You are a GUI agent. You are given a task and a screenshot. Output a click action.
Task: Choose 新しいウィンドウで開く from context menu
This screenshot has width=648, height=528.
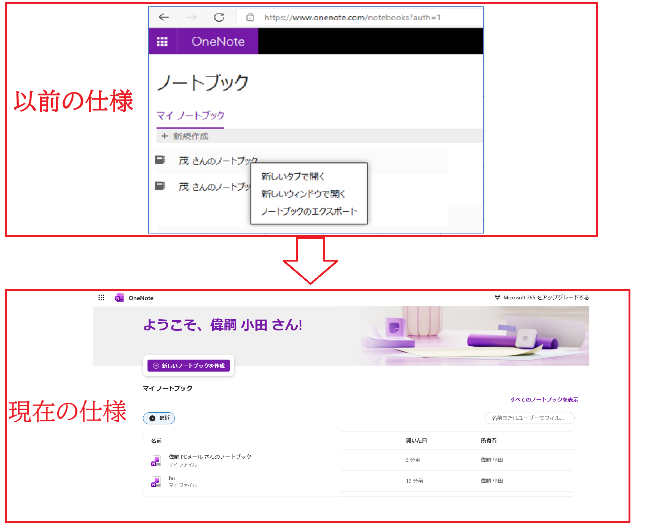point(303,194)
